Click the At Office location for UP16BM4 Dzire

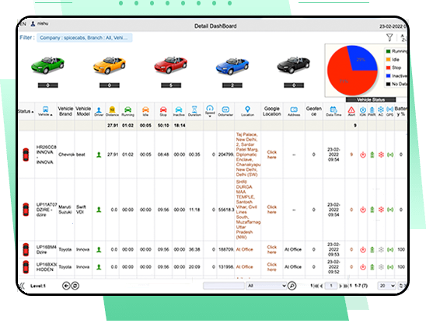(244, 249)
